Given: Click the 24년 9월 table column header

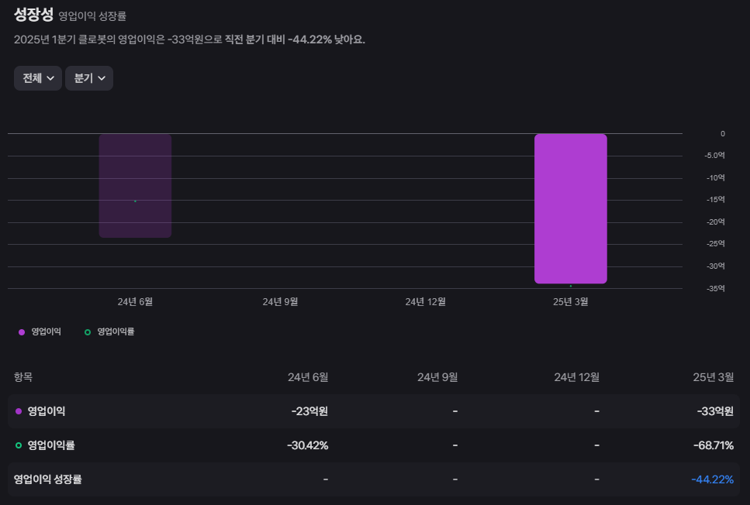Looking at the screenshot, I should [x=437, y=377].
